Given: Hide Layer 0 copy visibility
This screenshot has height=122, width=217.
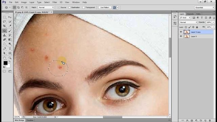Looking at the screenshot, I should coord(181,32).
